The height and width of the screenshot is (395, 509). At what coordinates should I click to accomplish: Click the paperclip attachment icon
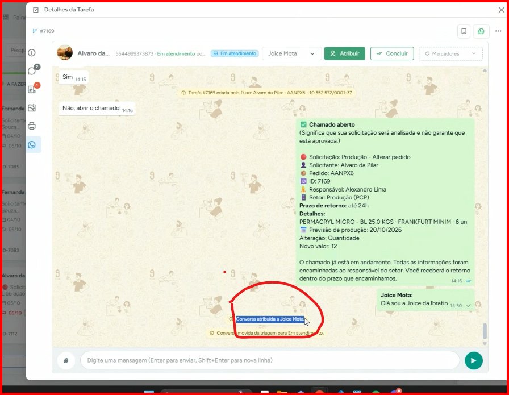click(x=66, y=360)
